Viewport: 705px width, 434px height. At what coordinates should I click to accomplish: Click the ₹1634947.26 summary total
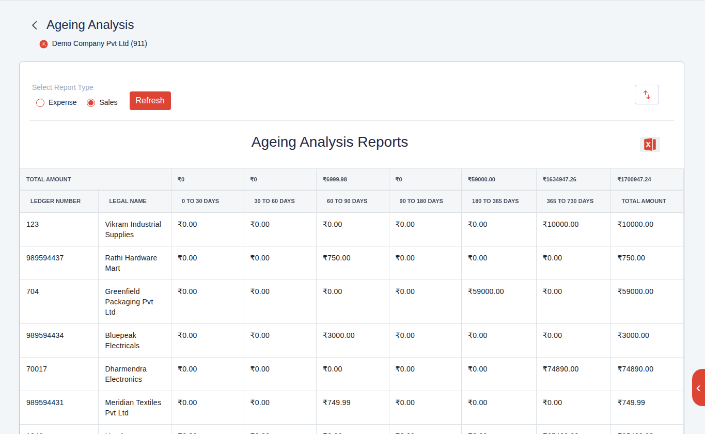tap(559, 179)
